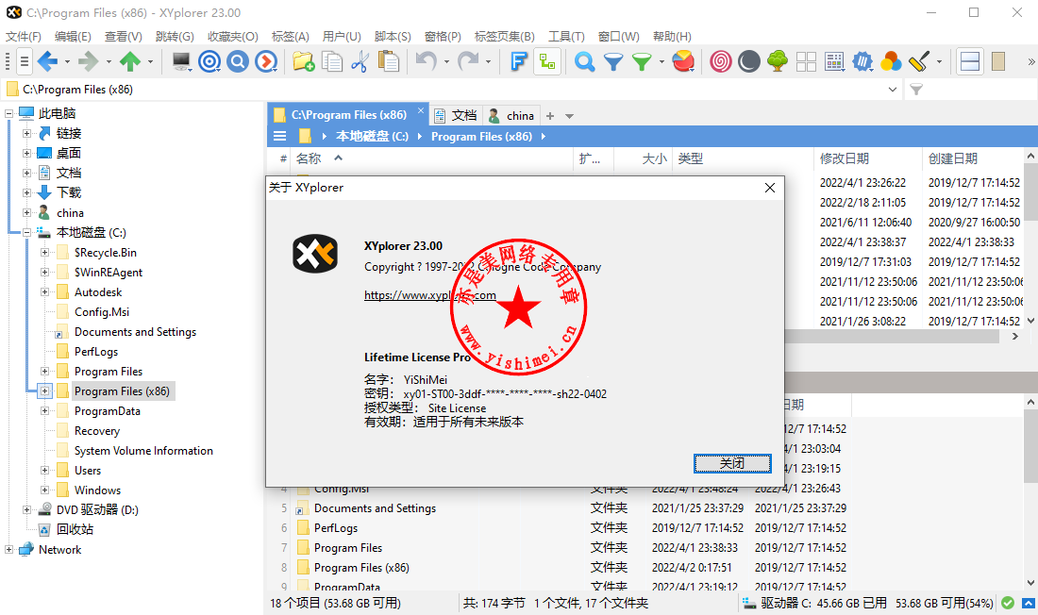The height and width of the screenshot is (615, 1038).
Task: Click the blue funnel filter icon
Action: click(x=613, y=62)
